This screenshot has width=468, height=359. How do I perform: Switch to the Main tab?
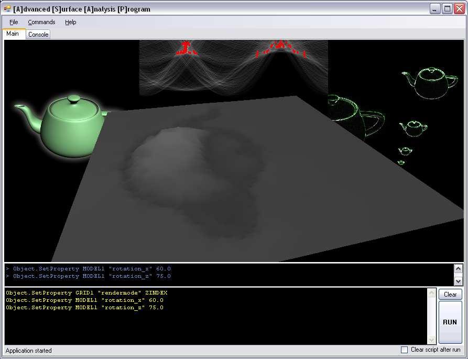point(13,34)
